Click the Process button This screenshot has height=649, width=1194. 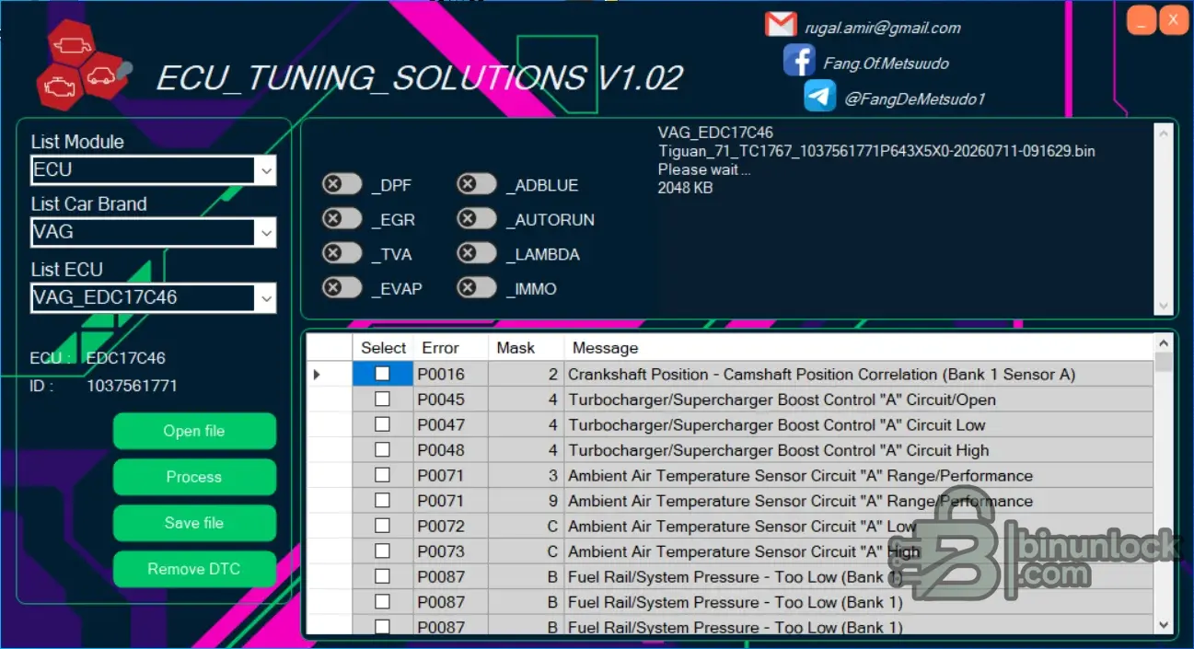pyautogui.click(x=194, y=477)
